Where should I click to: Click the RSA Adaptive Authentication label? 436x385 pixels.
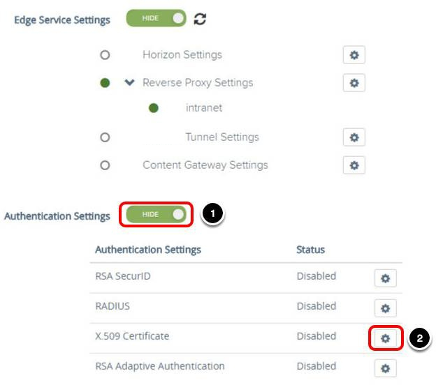click(x=159, y=365)
